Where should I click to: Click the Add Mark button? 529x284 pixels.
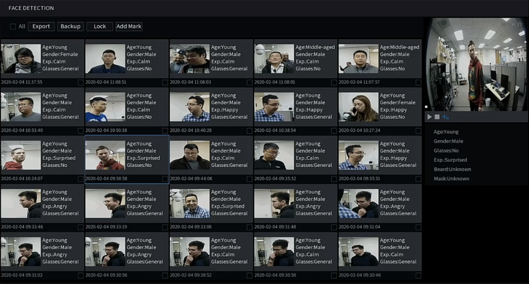click(129, 26)
